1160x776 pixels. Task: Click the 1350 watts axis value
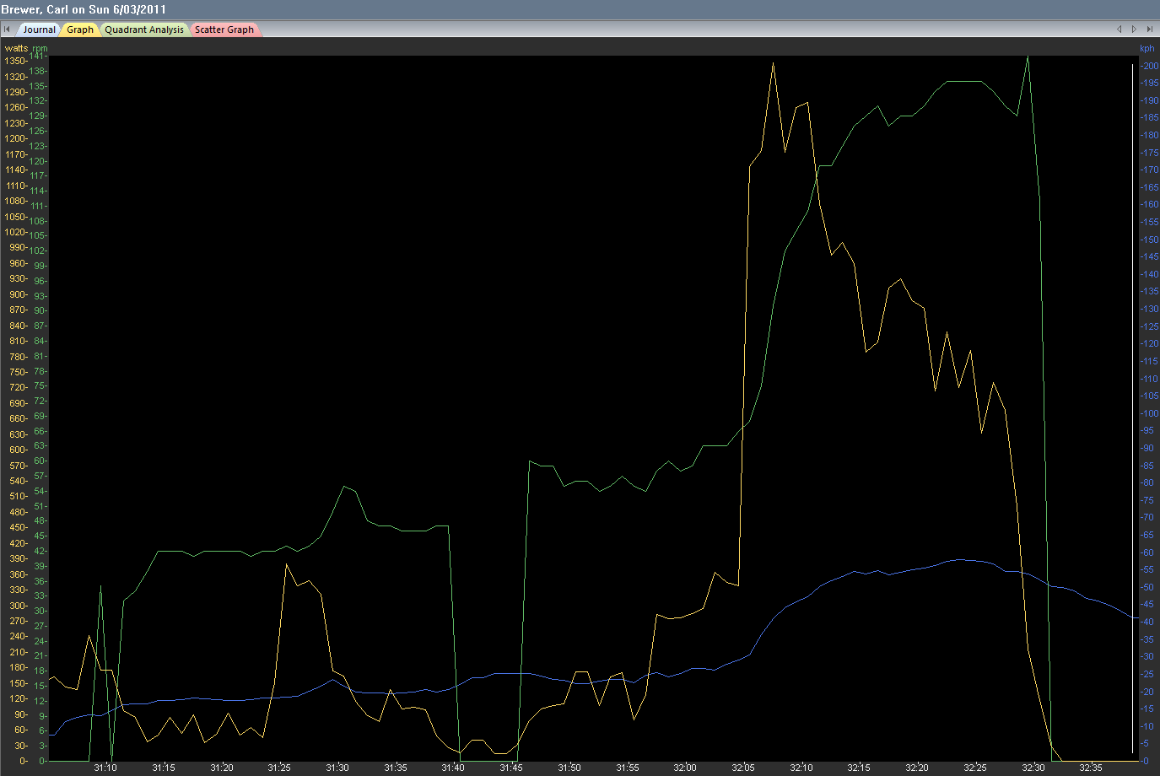15,61
